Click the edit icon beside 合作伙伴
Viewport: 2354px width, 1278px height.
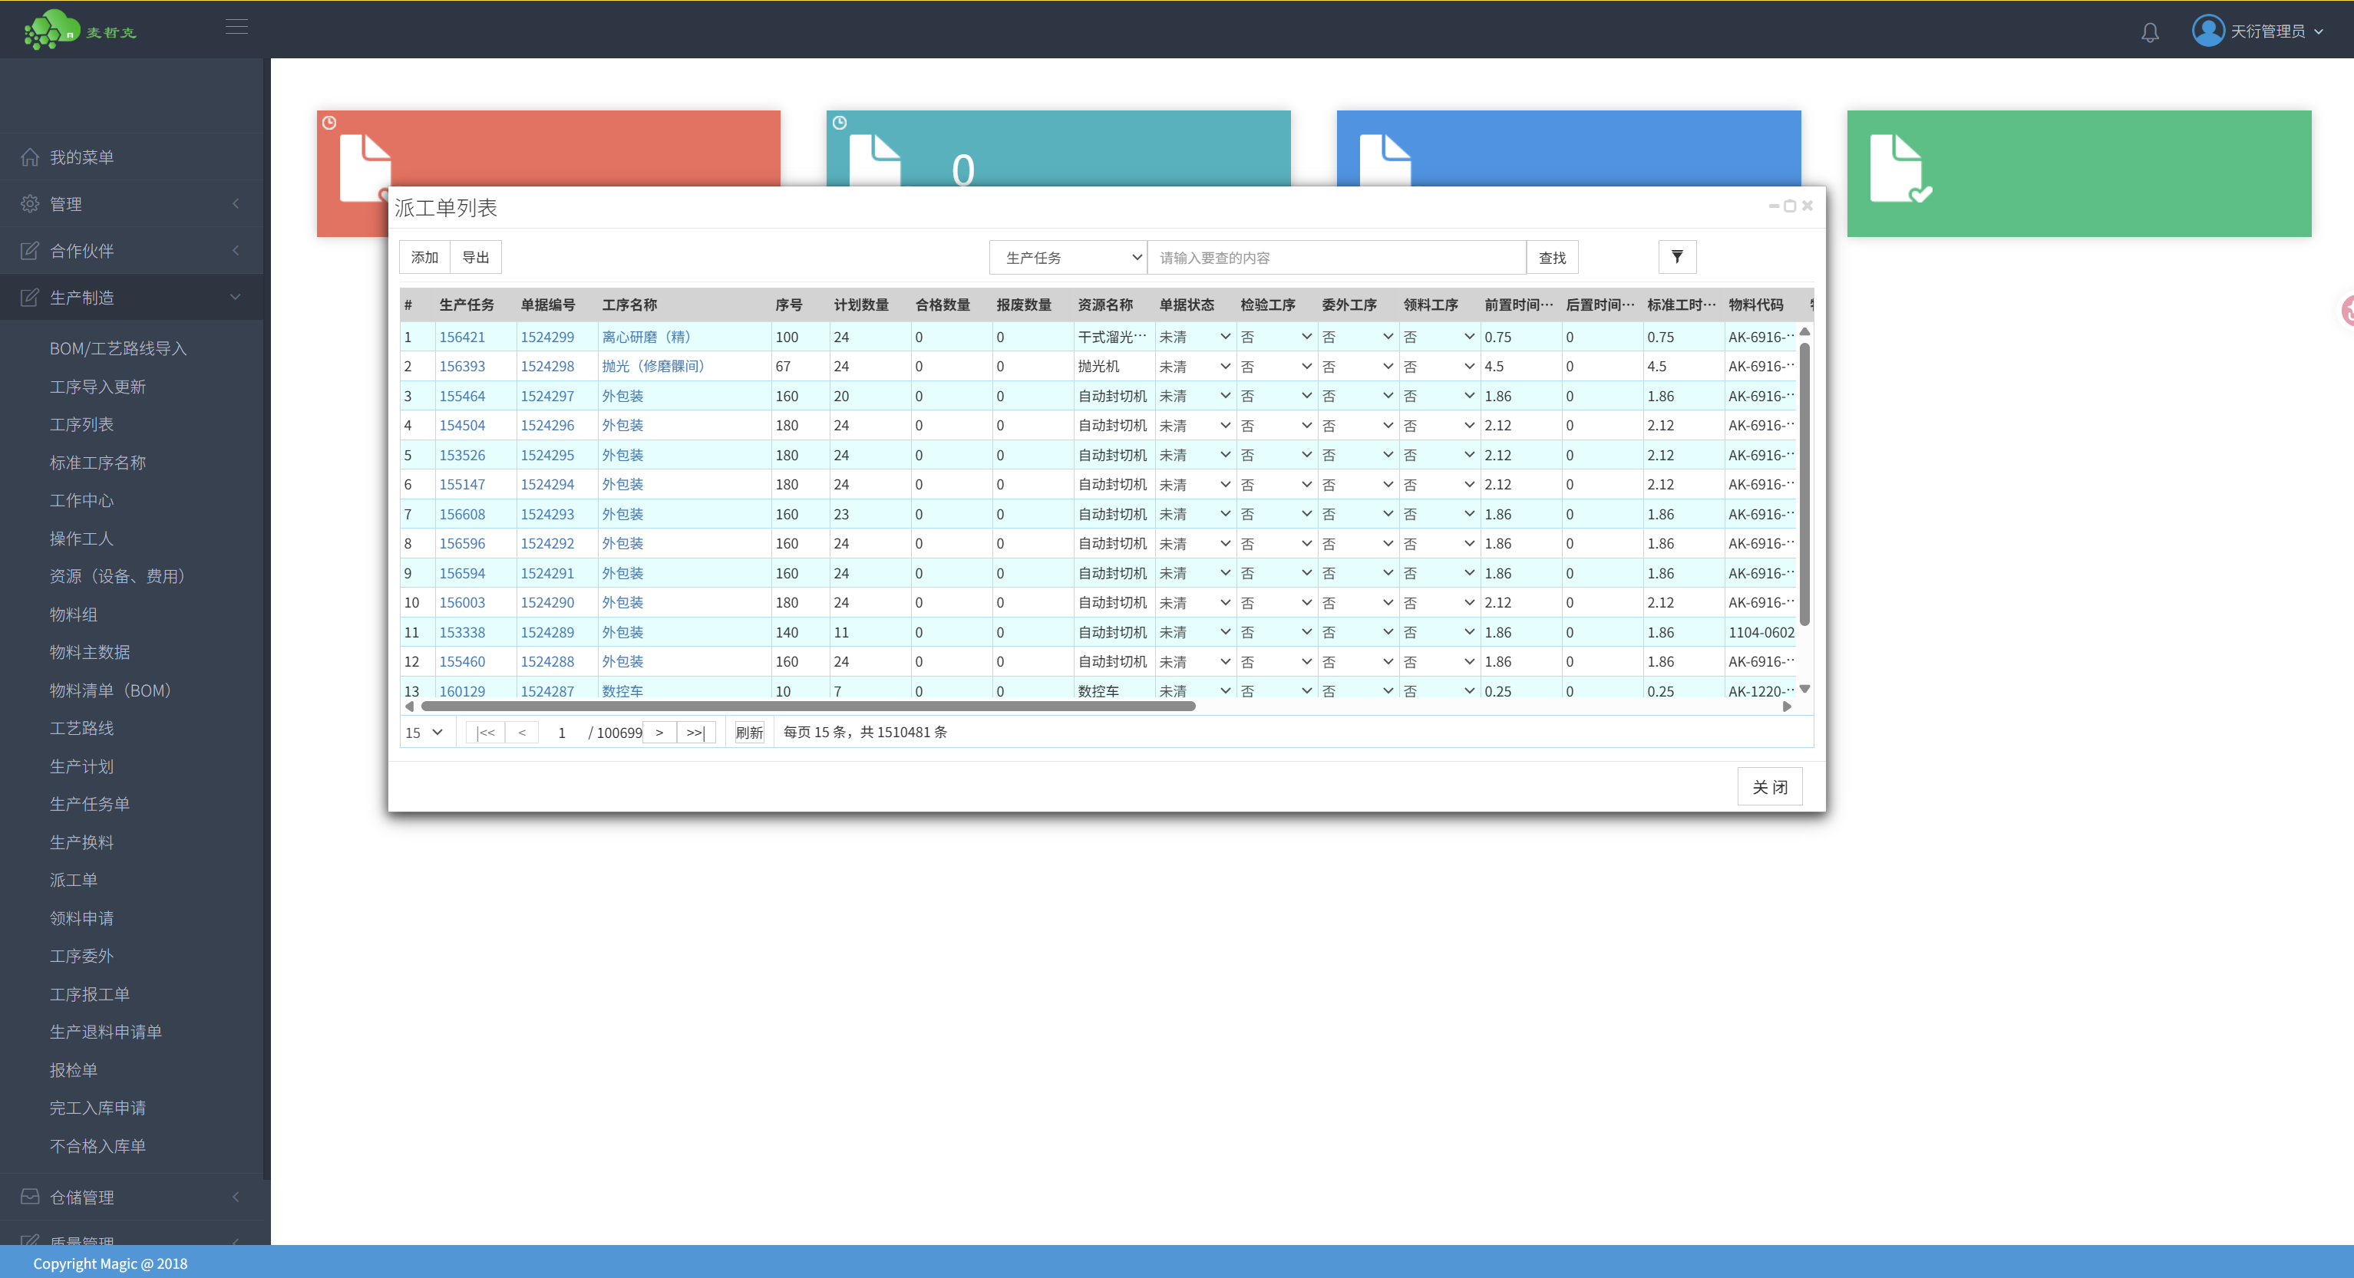pos(30,250)
